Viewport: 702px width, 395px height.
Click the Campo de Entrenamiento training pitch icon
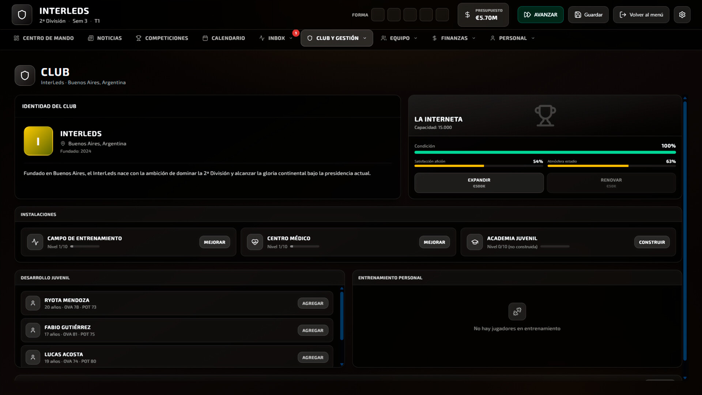(x=35, y=242)
